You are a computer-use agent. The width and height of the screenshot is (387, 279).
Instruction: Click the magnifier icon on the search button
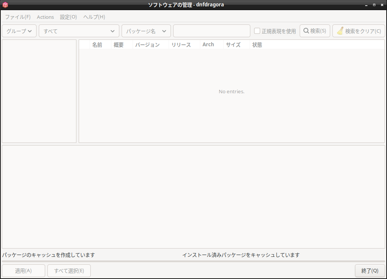306,31
